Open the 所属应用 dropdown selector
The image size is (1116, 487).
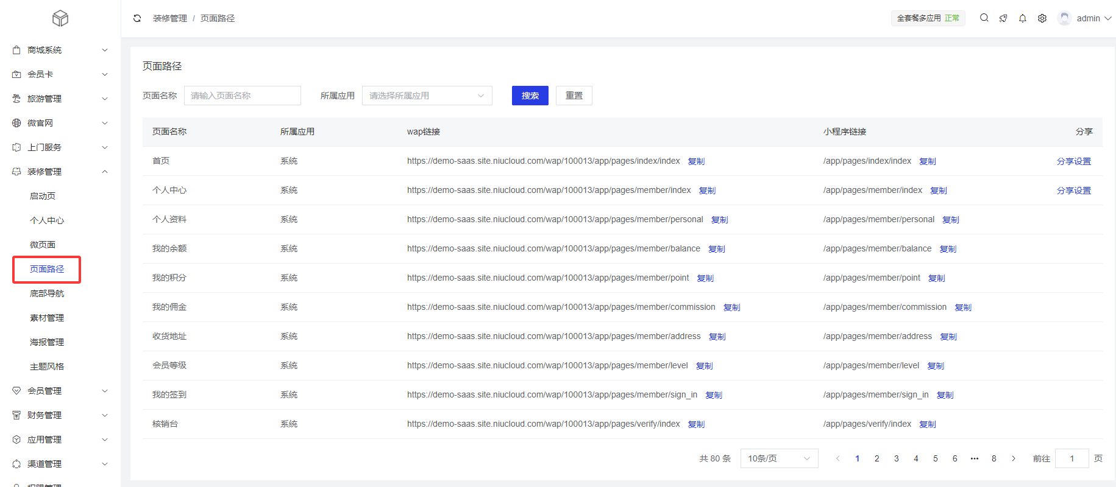[427, 96]
